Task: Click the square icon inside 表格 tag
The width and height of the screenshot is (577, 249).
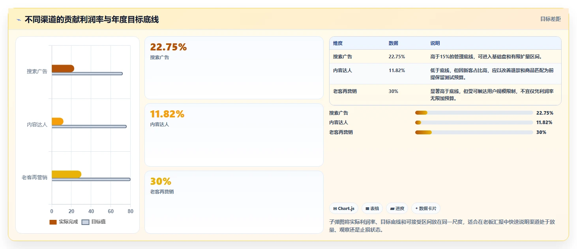Action: [367, 208]
